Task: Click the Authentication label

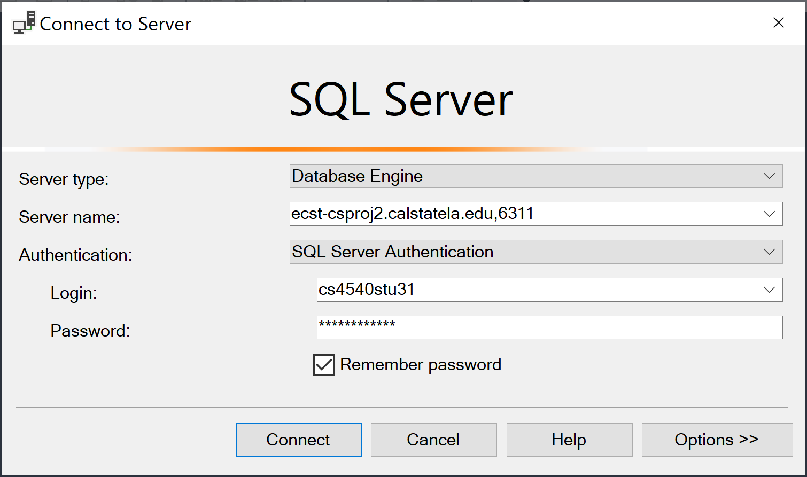Action: (75, 255)
